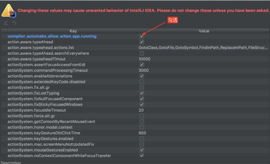This screenshot has height=164, width=270.
Task: Enable action.aware.typeAhead.searchEverywhere checkbox
Action: coord(142,53)
